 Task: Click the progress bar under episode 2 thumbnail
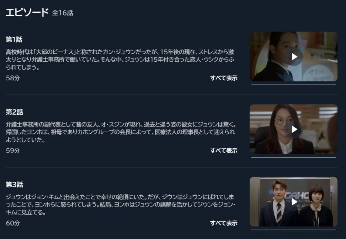coord(293,157)
